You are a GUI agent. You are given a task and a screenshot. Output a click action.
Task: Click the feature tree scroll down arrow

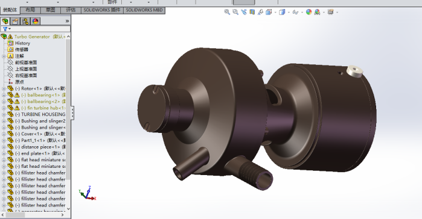68,209
